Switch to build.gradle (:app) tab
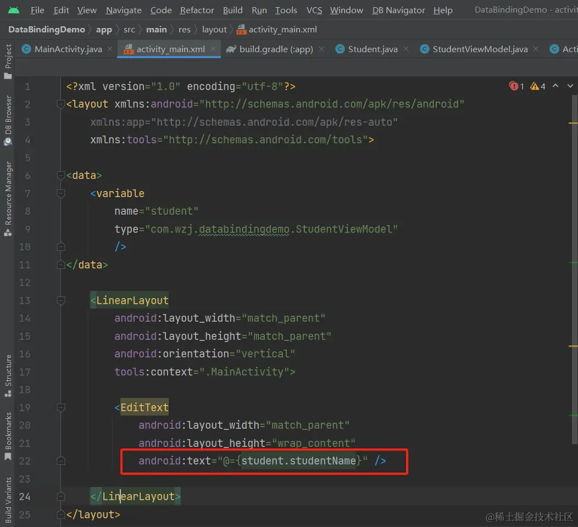The width and height of the screenshot is (578, 527). tap(276, 49)
